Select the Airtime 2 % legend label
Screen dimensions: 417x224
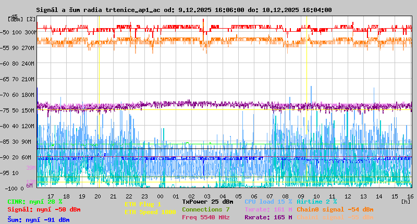tap(316, 202)
